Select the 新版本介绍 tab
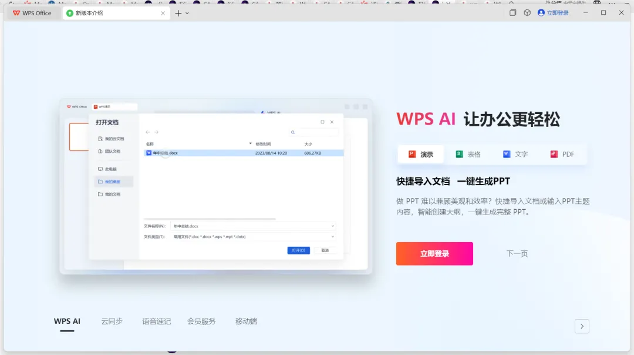Screen dimensions: 634x355 coord(116,13)
